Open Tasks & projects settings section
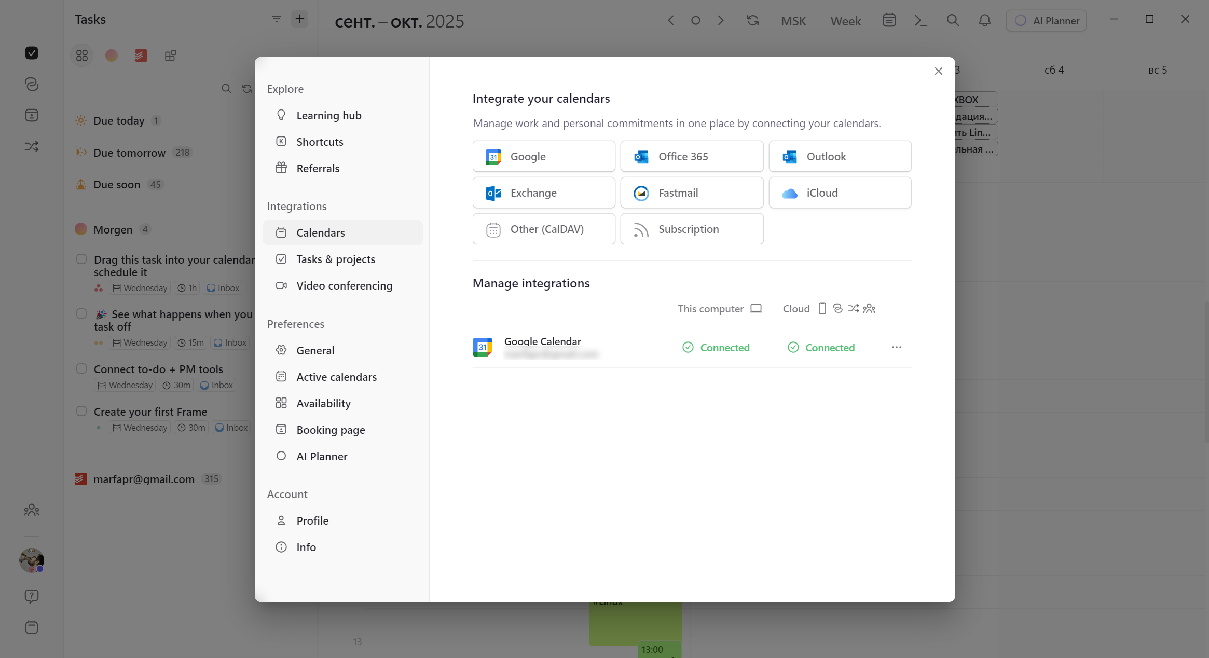Viewport: 1209px width, 658px height. [x=335, y=259]
